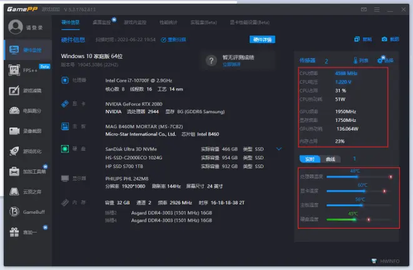Screen dimensions: 413x270
Task: Click the 1750MHz memory clock value
Action: click(345, 120)
